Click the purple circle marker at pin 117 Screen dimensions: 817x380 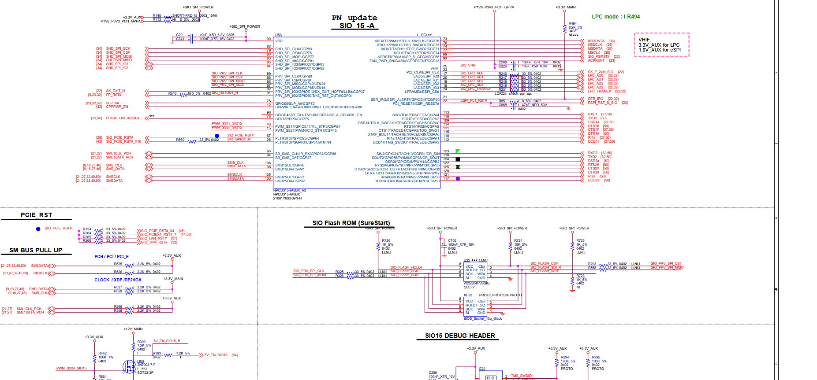point(458,178)
